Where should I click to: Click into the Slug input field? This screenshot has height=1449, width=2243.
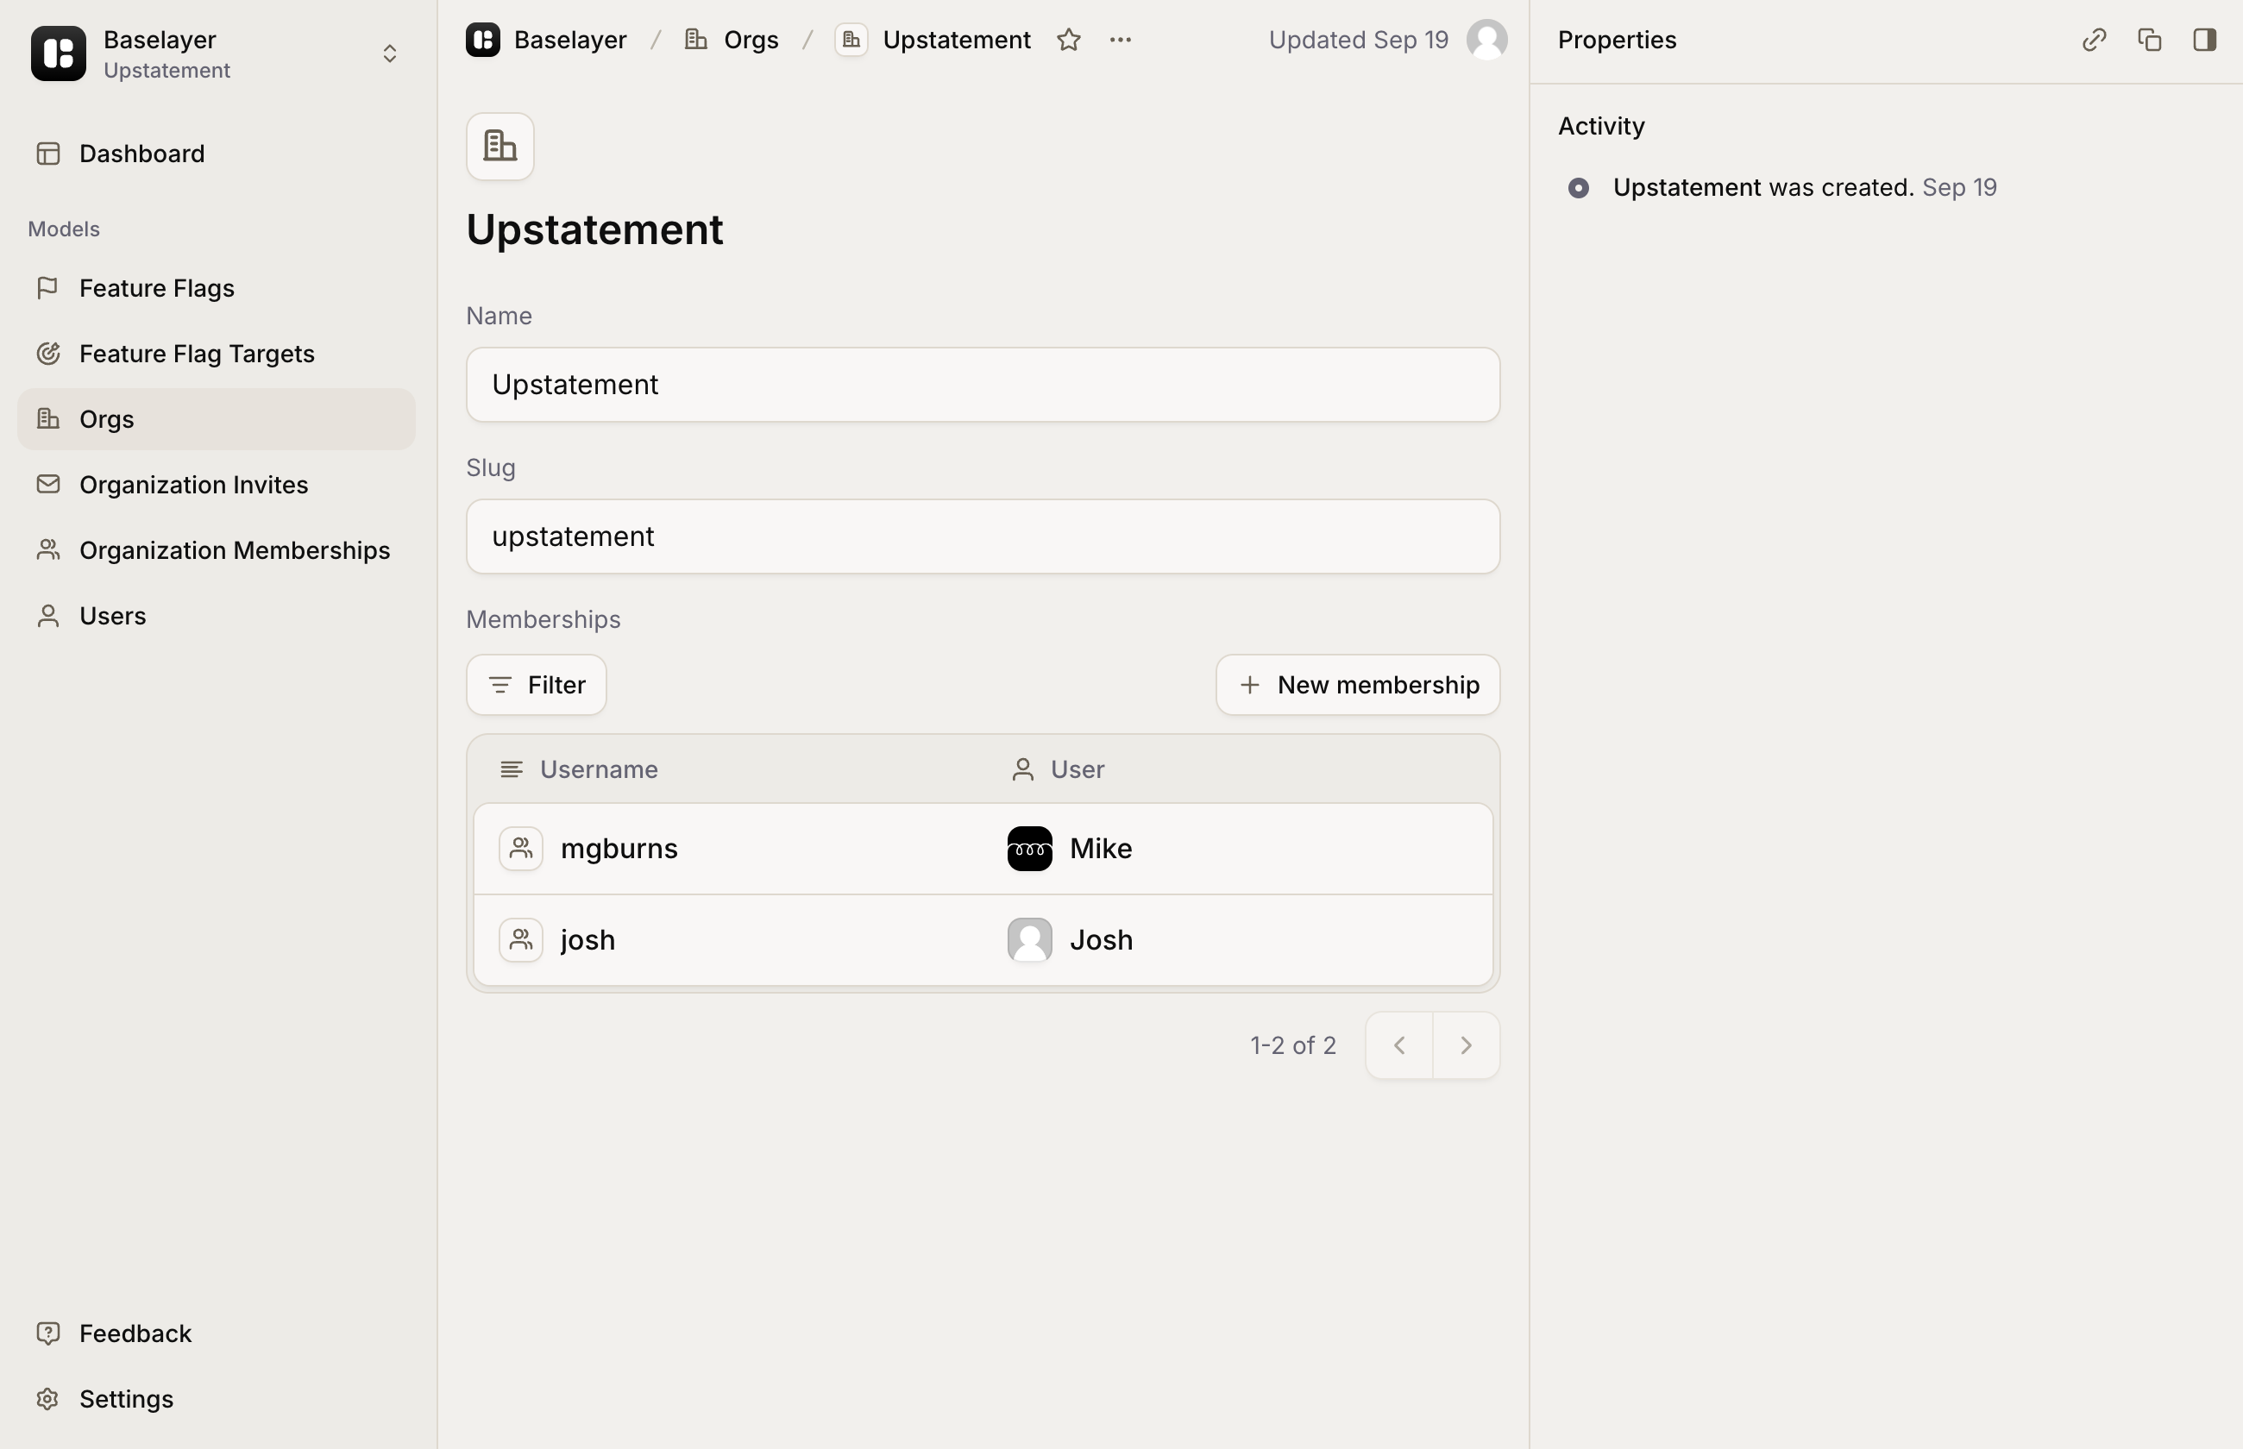tap(983, 536)
